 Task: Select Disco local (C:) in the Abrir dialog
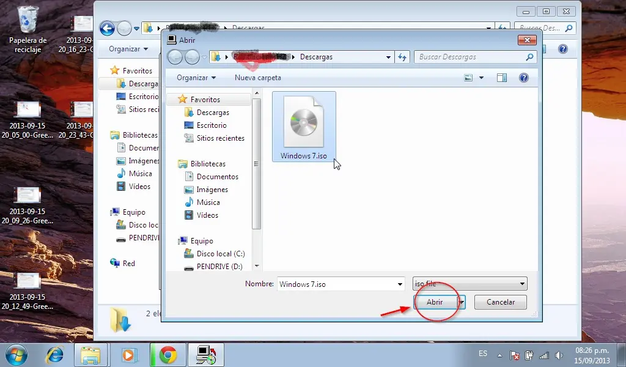pyautogui.click(x=220, y=253)
